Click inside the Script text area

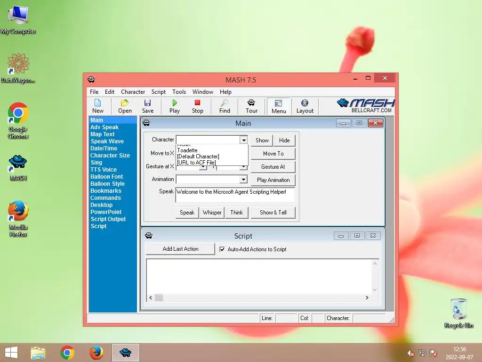260,277
